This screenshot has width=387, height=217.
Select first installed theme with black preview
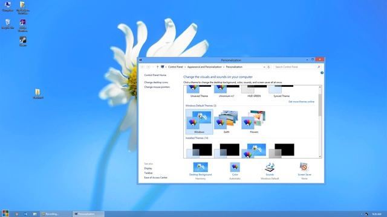[199, 151]
